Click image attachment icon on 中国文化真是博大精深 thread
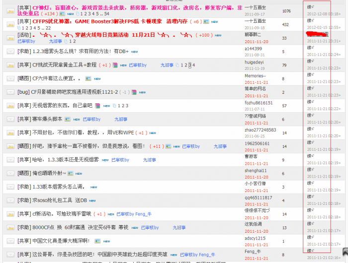The image size is (348, 263). point(97,241)
